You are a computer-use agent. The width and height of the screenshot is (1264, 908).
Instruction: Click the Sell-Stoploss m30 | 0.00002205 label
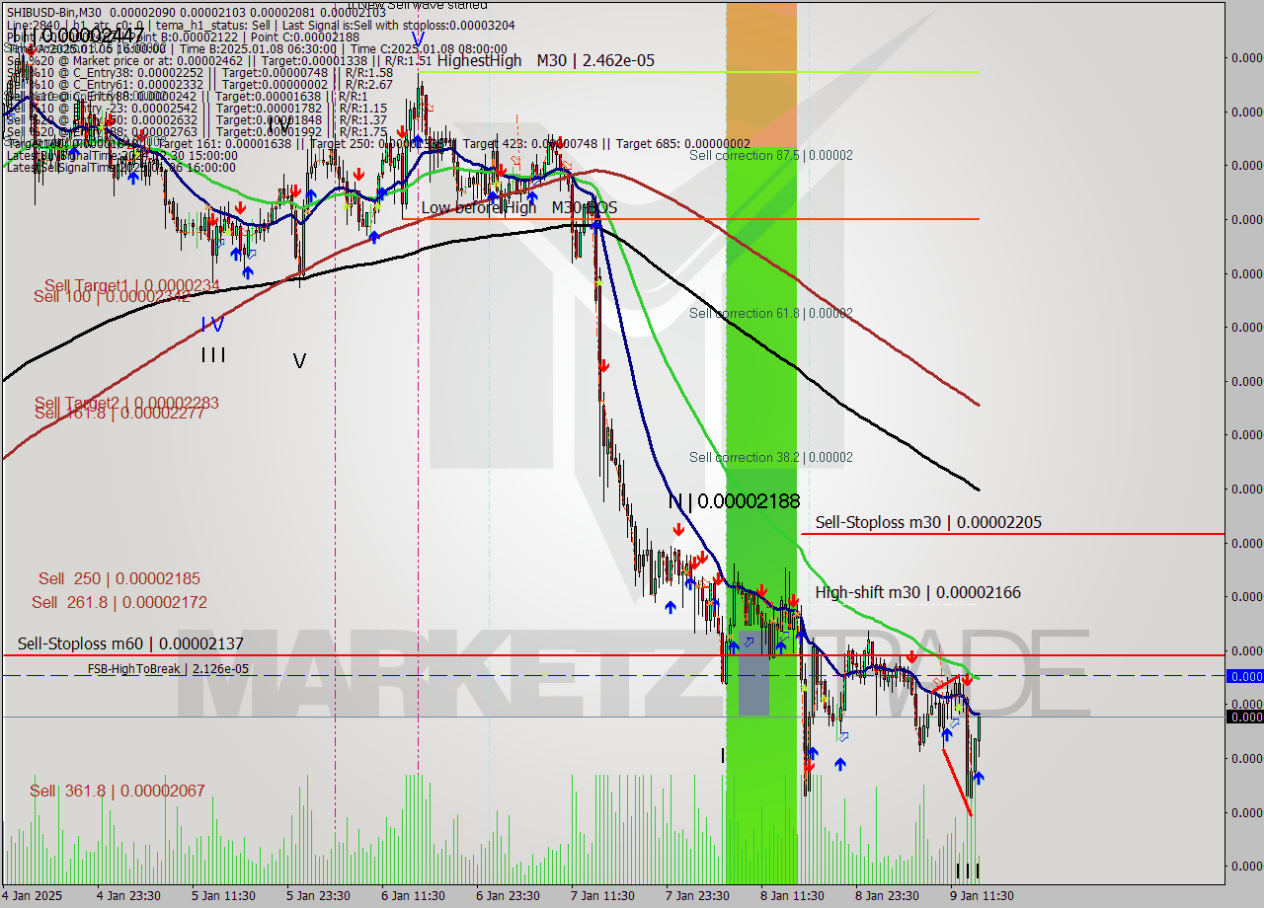928,522
